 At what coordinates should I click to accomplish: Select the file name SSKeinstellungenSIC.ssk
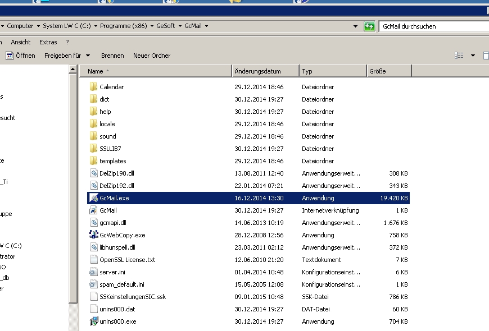pos(133,297)
